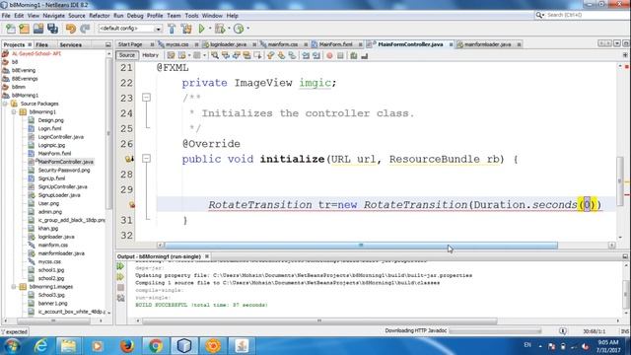Click the Last Edit icon in editor toolbar
The width and height of the screenshot is (631, 355).
(171, 55)
